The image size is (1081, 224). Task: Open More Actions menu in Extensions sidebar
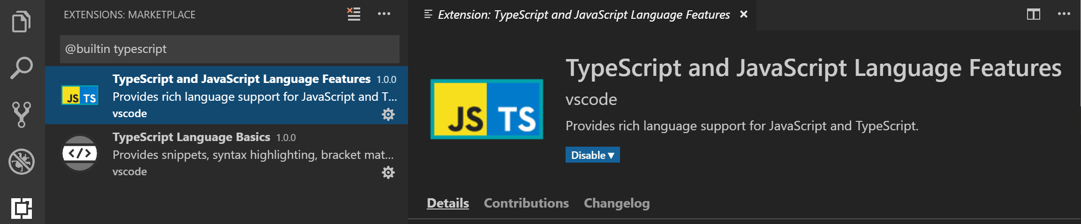(384, 14)
